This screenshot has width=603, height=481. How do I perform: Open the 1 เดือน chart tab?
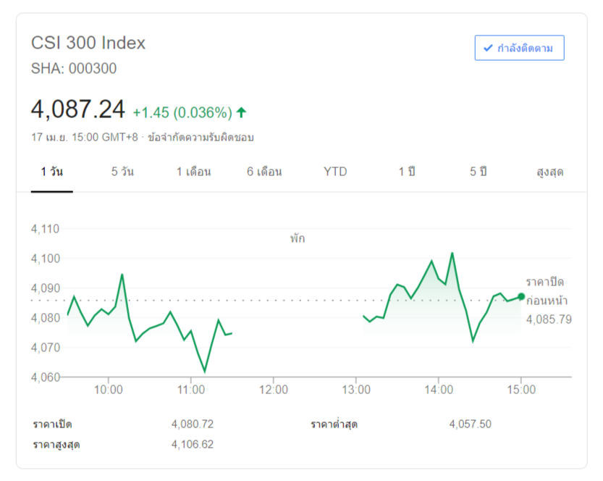193,172
